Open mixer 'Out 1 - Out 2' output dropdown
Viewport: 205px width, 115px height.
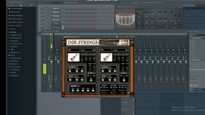(199, 89)
